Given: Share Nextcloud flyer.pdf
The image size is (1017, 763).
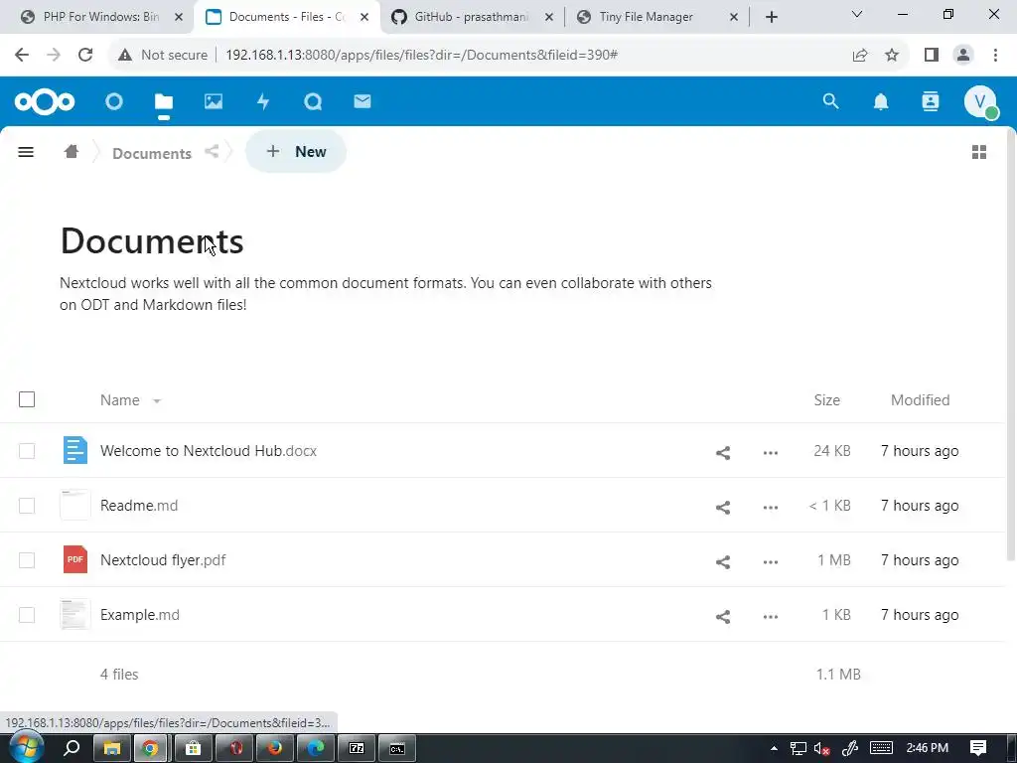Looking at the screenshot, I should (x=723, y=562).
